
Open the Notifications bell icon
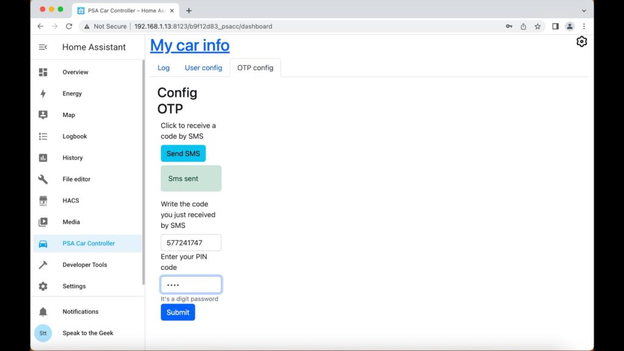click(x=43, y=311)
